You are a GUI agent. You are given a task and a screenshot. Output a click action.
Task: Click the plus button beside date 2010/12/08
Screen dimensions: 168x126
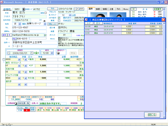(77, 9)
